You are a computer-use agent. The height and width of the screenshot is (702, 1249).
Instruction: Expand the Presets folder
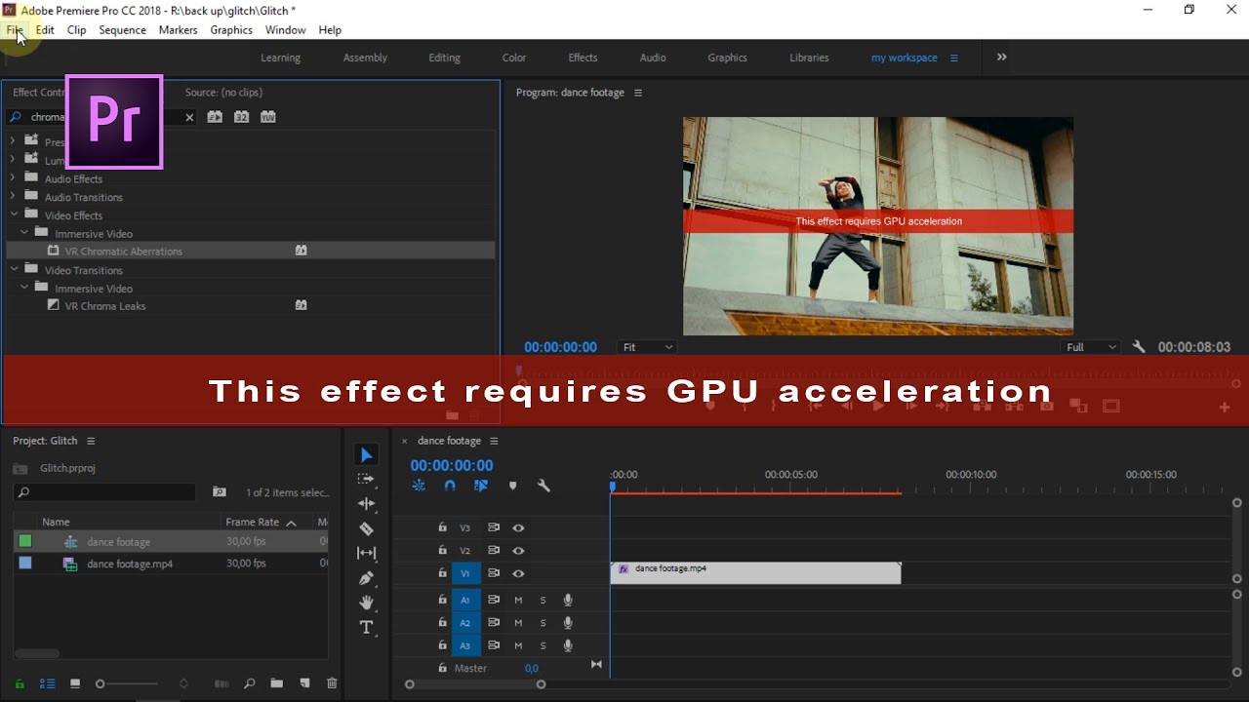pos(14,141)
